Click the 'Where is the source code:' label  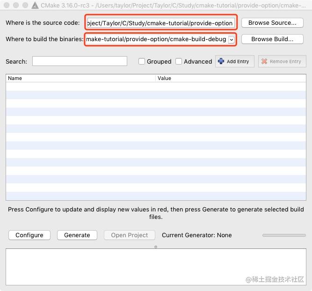(x=43, y=23)
